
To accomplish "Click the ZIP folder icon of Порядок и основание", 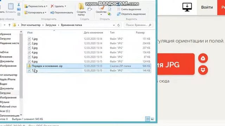I will point(29,66).
